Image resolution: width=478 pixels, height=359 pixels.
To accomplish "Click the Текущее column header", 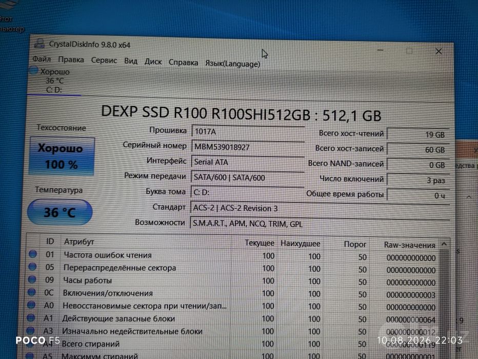I will (260, 243).
